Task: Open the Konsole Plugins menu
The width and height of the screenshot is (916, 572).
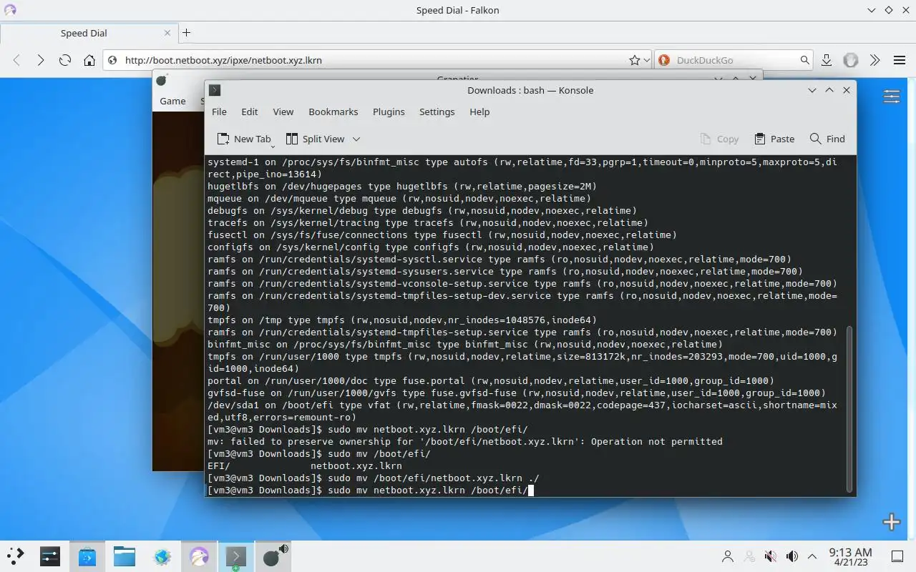Action: coord(389,112)
